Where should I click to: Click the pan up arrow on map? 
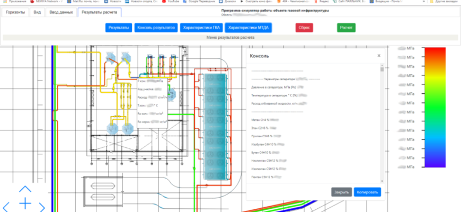click(x=25, y=189)
